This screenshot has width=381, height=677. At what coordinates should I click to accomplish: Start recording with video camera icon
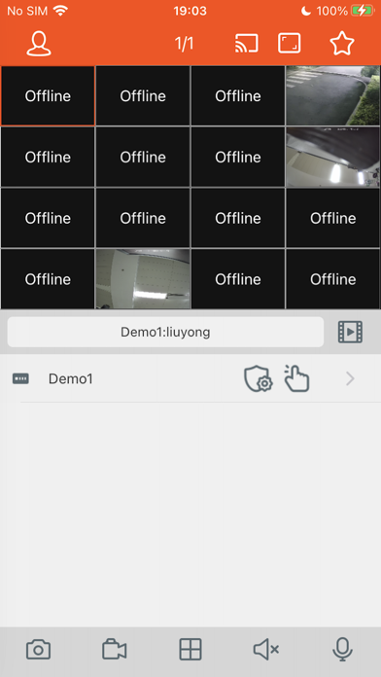pyautogui.click(x=115, y=650)
